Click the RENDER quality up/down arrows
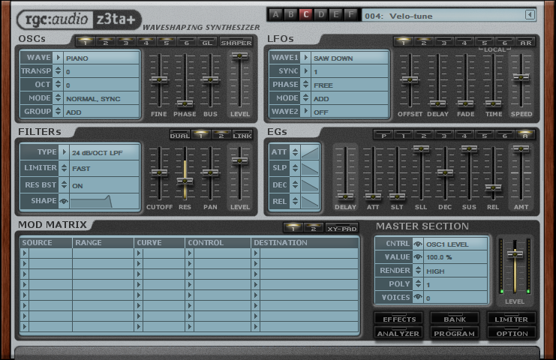Screen dimensions: 556x360 point(418,271)
